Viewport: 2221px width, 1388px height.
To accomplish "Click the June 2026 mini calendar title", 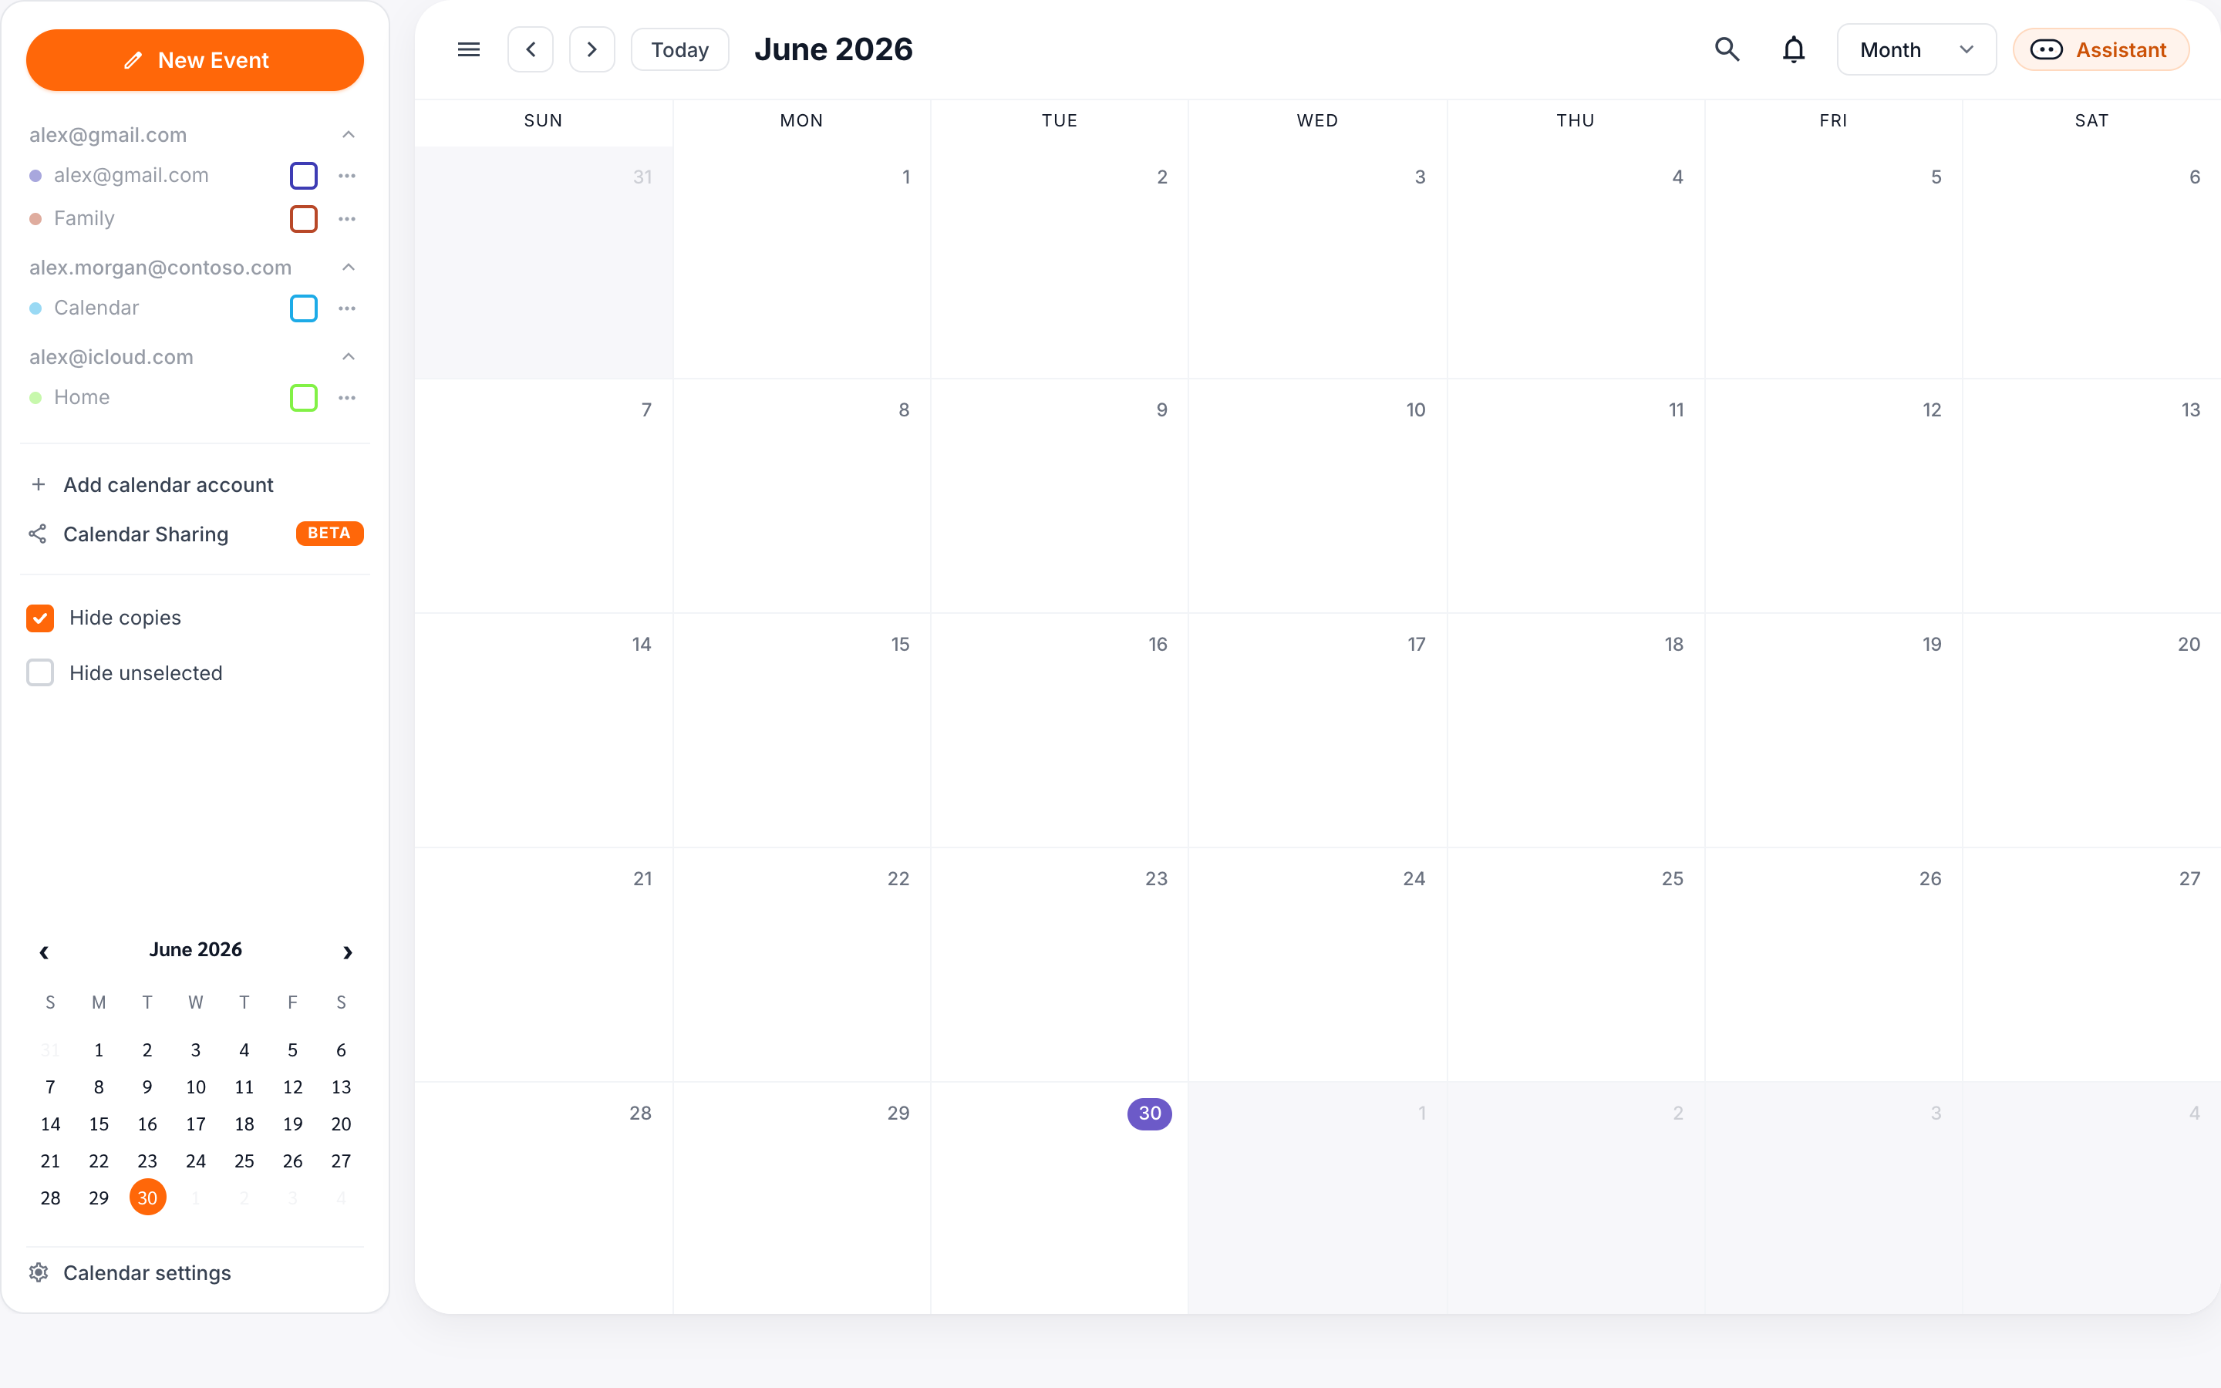I will [195, 949].
